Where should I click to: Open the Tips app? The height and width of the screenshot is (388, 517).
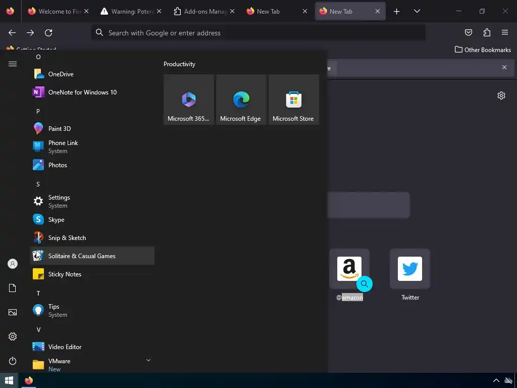(x=92, y=310)
